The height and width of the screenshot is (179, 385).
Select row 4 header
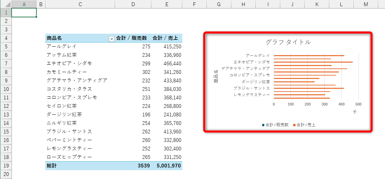[6, 38]
